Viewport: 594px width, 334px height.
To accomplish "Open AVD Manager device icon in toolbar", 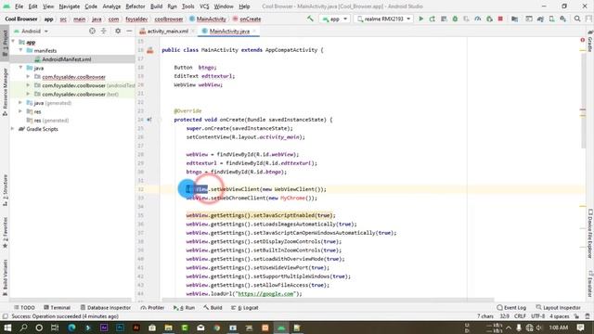I will point(552,19).
